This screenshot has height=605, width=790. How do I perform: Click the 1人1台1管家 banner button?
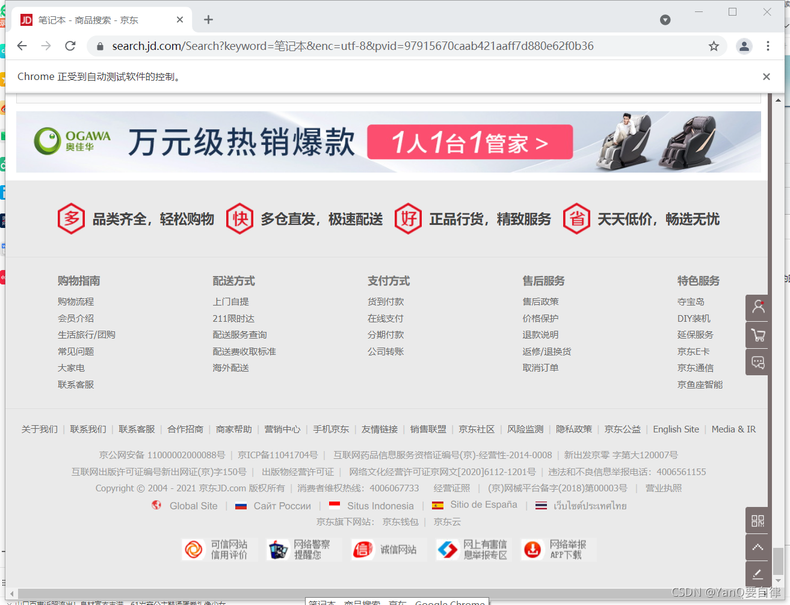(x=470, y=142)
